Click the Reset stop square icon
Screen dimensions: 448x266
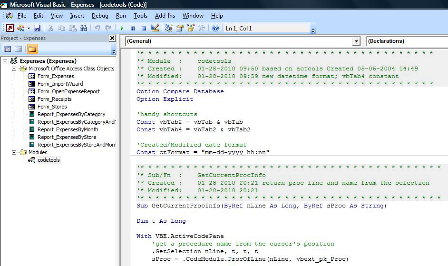[x=144, y=28]
